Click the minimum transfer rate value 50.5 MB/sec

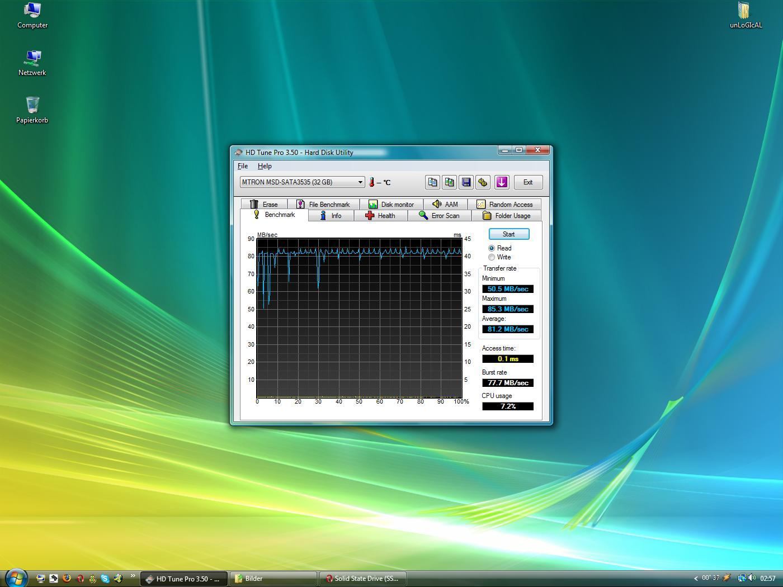(x=508, y=289)
